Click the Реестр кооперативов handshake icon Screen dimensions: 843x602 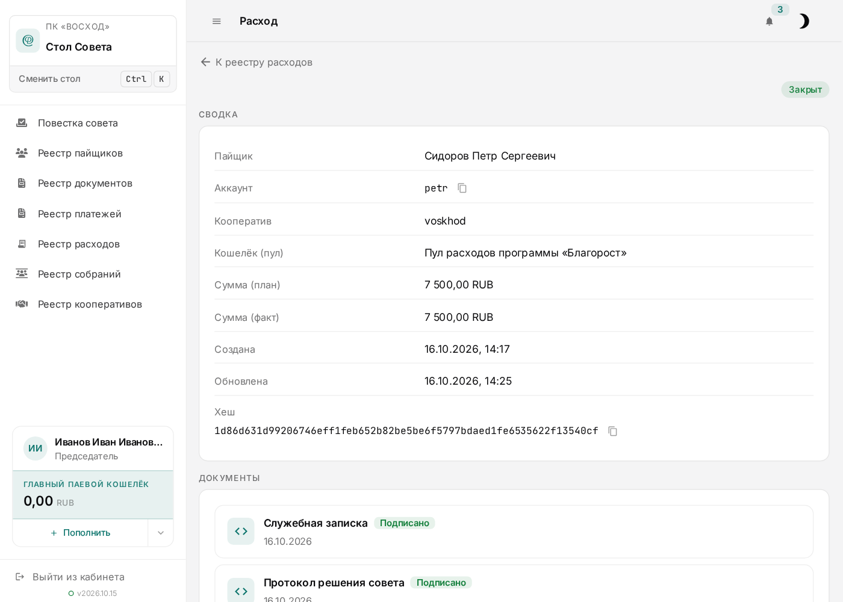pyautogui.click(x=22, y=304)
